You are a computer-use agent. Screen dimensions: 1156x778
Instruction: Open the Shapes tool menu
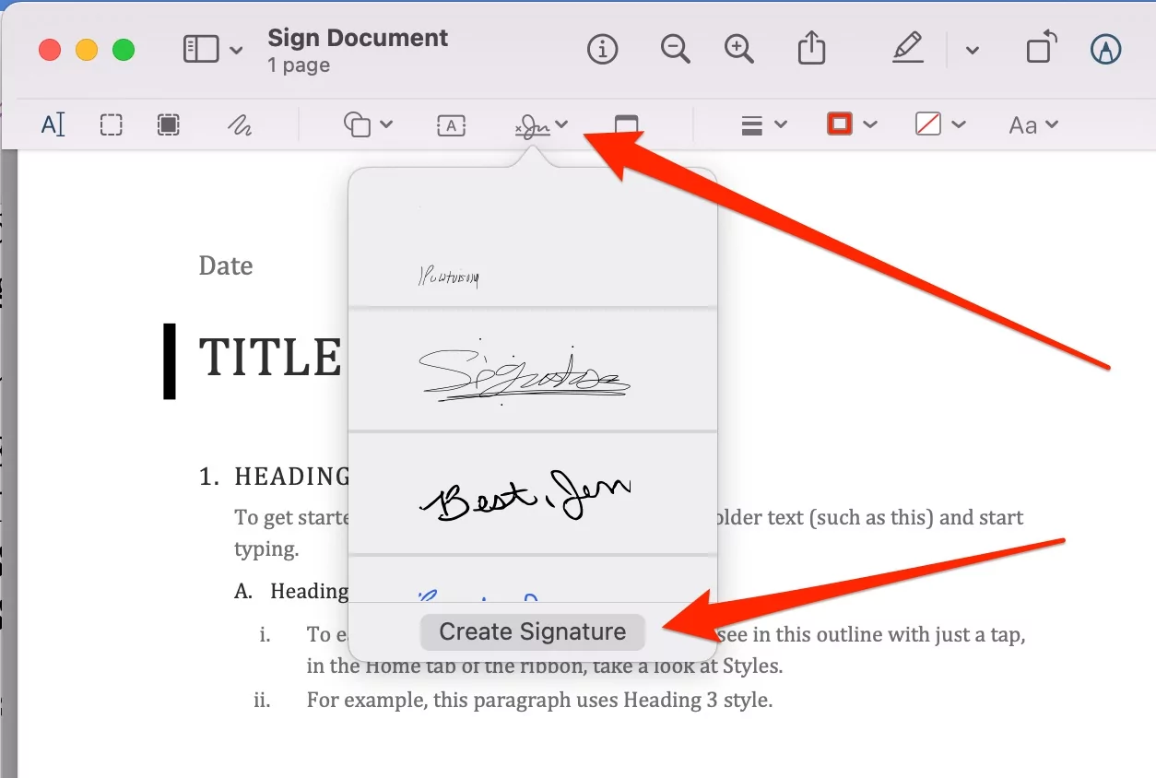[x=368, y=124]
